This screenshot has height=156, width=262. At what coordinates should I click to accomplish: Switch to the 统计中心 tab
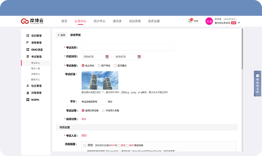point(99,21)
